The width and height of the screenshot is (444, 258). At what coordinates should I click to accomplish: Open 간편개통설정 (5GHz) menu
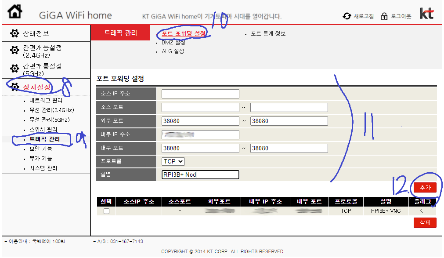pyautogui.click(x=42, y=69)
